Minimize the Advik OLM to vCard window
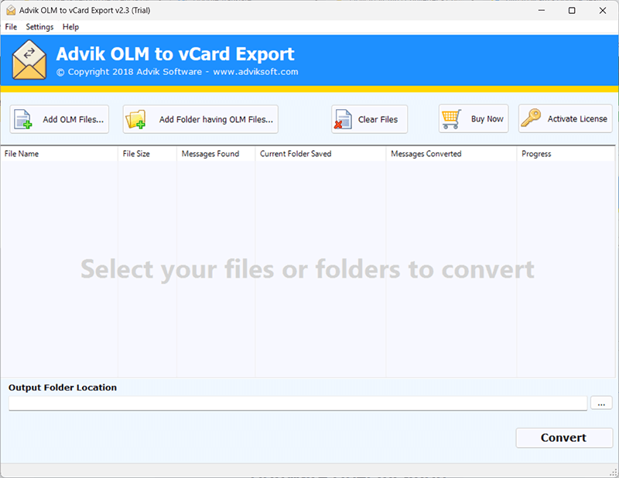 pyautogui.click(x=542, y=10)
